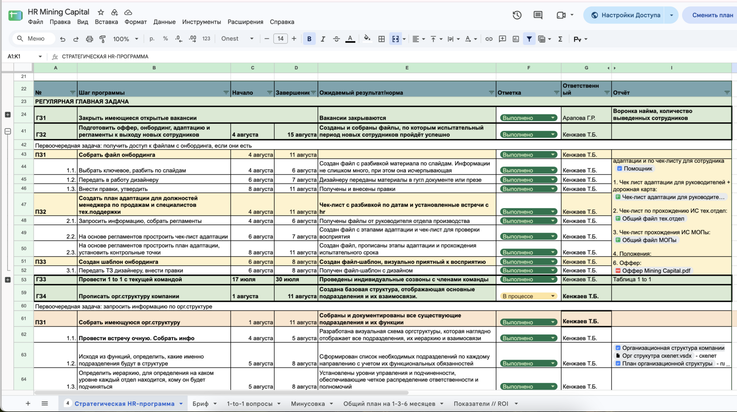Open the Functions sigma menu
Screen dimensions: 737x412
pyautogui.click(x=560, y=39)
